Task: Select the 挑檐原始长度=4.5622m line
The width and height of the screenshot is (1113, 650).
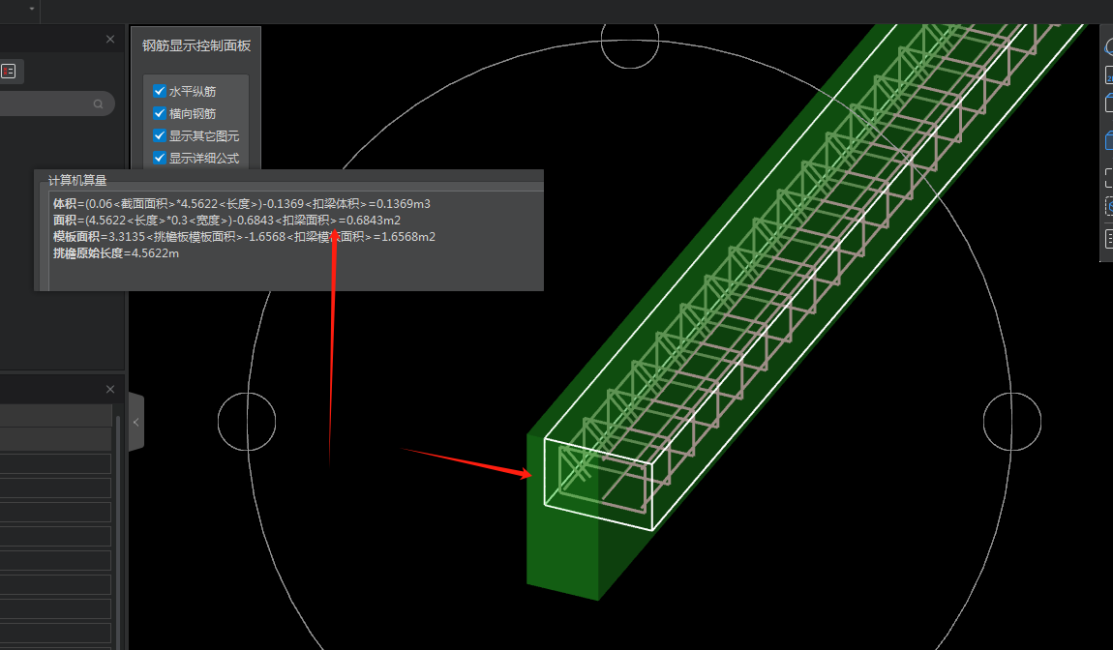Action: (116, 253)
